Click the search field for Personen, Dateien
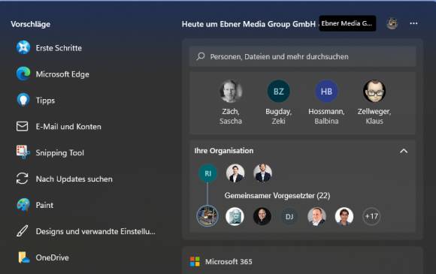 point(302,56)
